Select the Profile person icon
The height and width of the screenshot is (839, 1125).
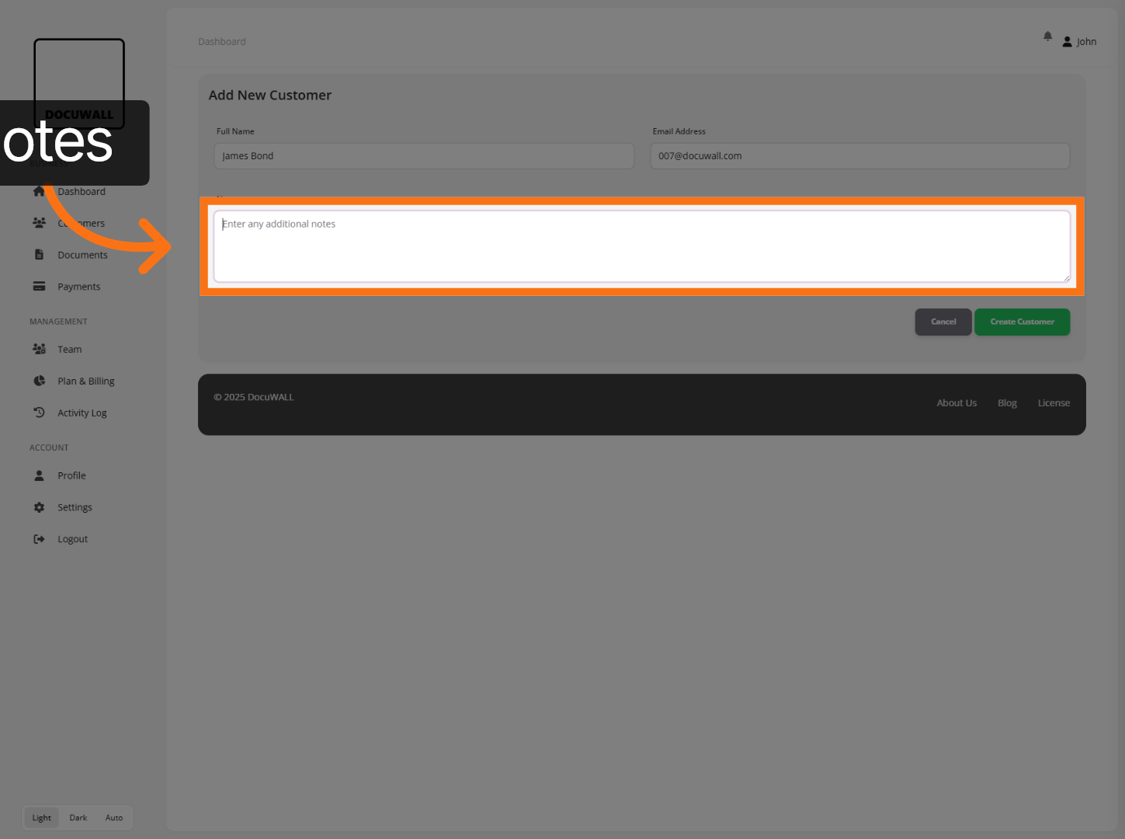(39, 475)
